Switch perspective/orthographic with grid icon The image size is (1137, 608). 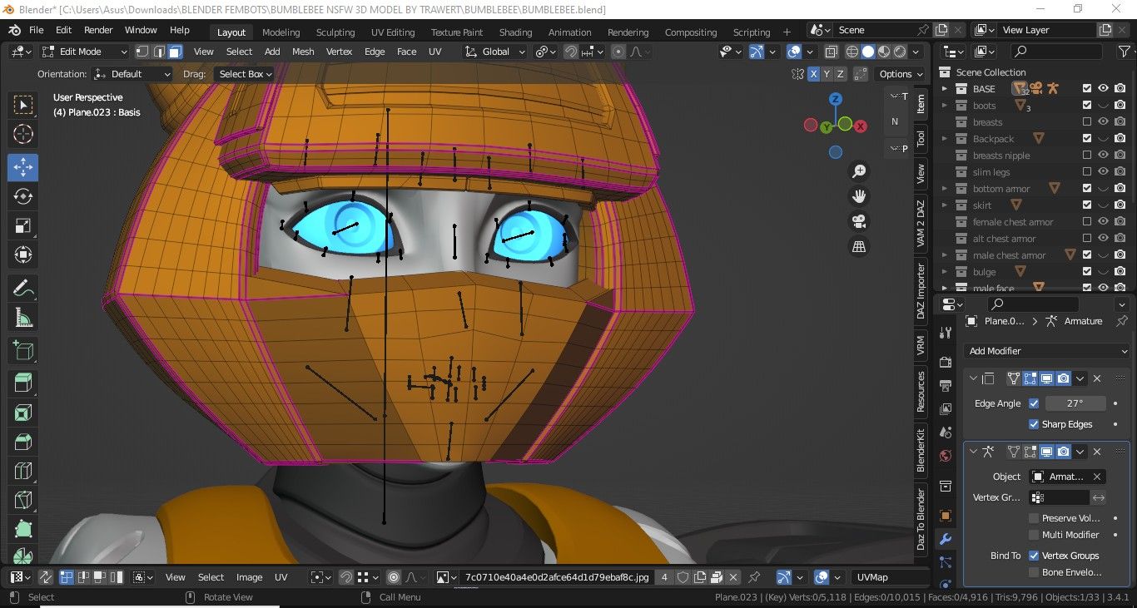point(859,246)
